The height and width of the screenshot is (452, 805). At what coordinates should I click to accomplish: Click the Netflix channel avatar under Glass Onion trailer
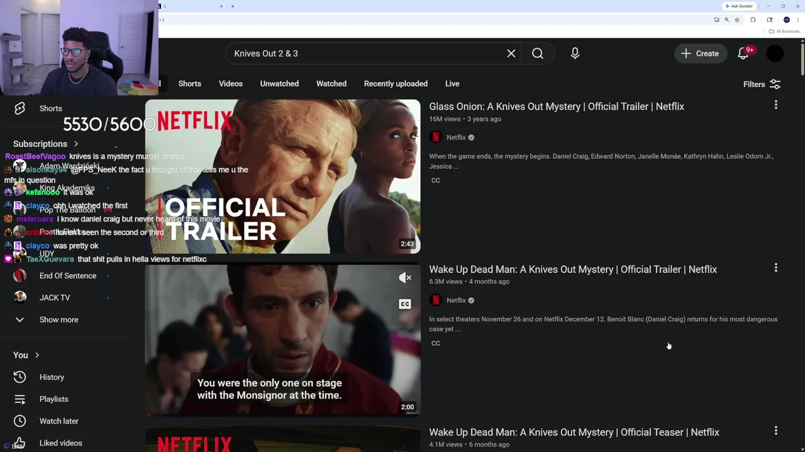436,137
